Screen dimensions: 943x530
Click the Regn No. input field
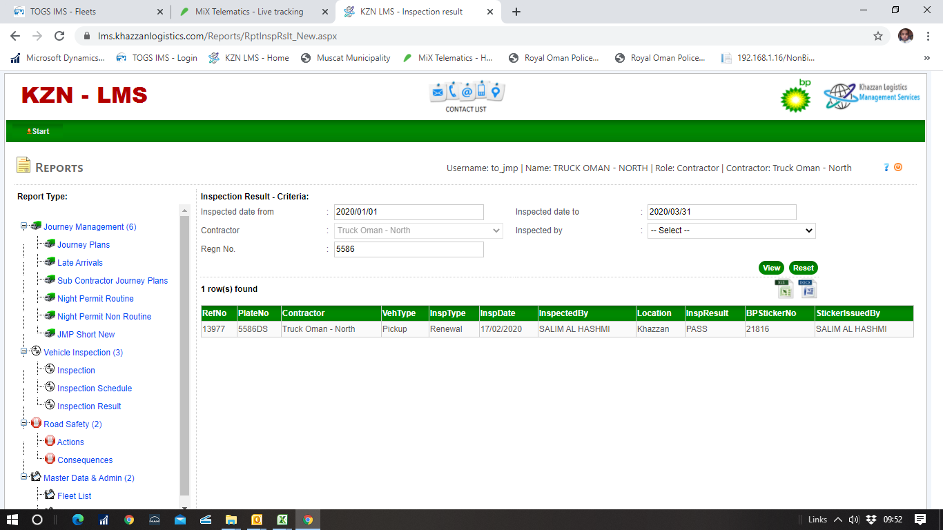coord(409,249)
